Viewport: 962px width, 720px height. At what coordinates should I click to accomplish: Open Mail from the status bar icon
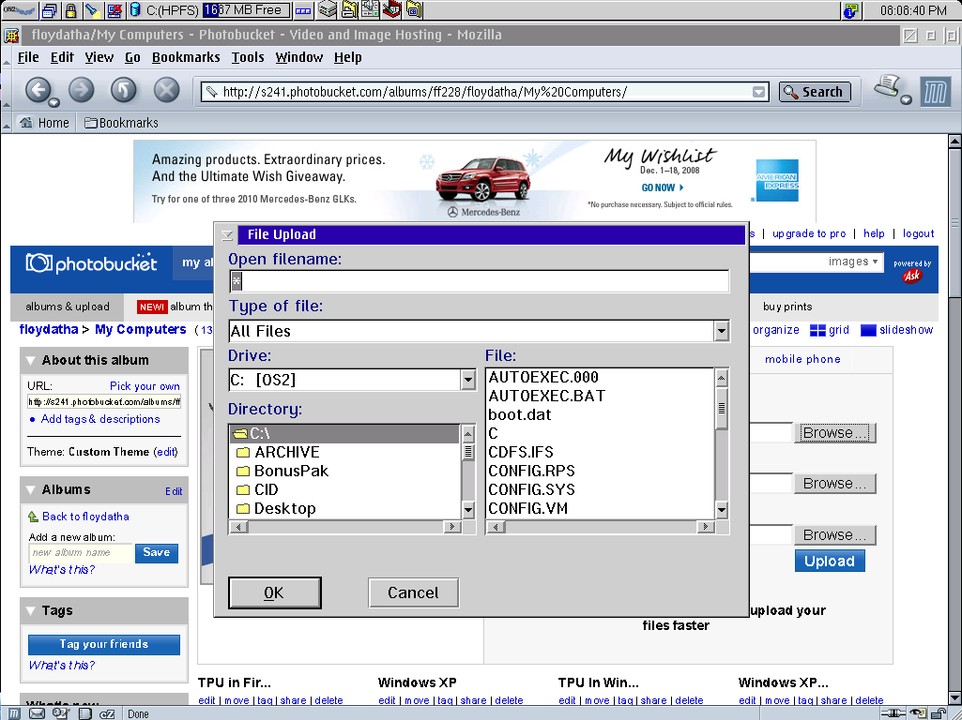click(x=38, y=713)
